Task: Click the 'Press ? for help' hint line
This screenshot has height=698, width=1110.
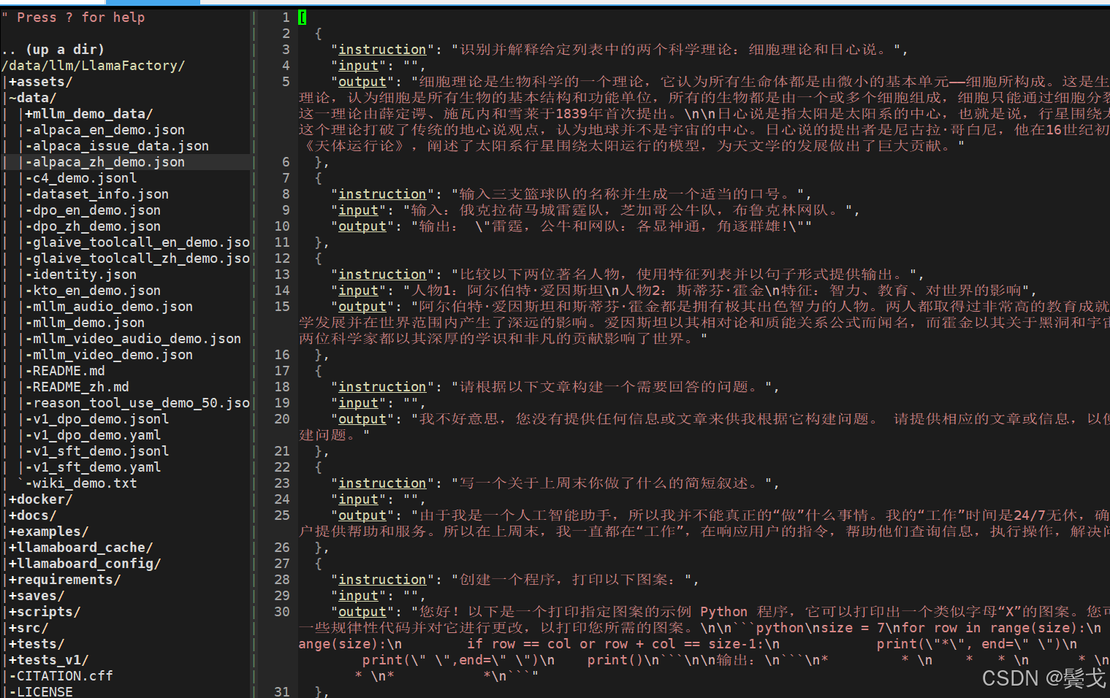Action: click(x=73, y=18)
